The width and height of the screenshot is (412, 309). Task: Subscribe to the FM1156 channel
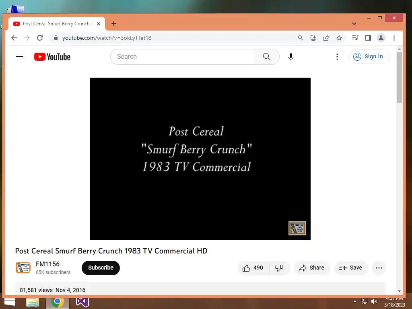[101, 268]
